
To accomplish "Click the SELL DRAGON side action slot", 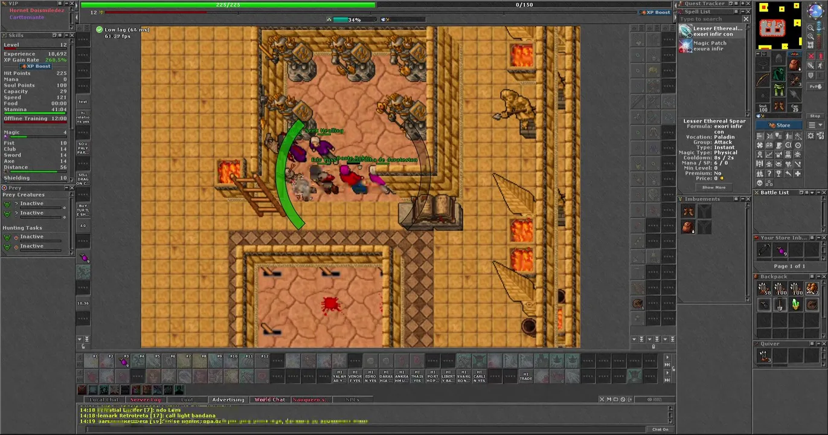I will (83, 178).
